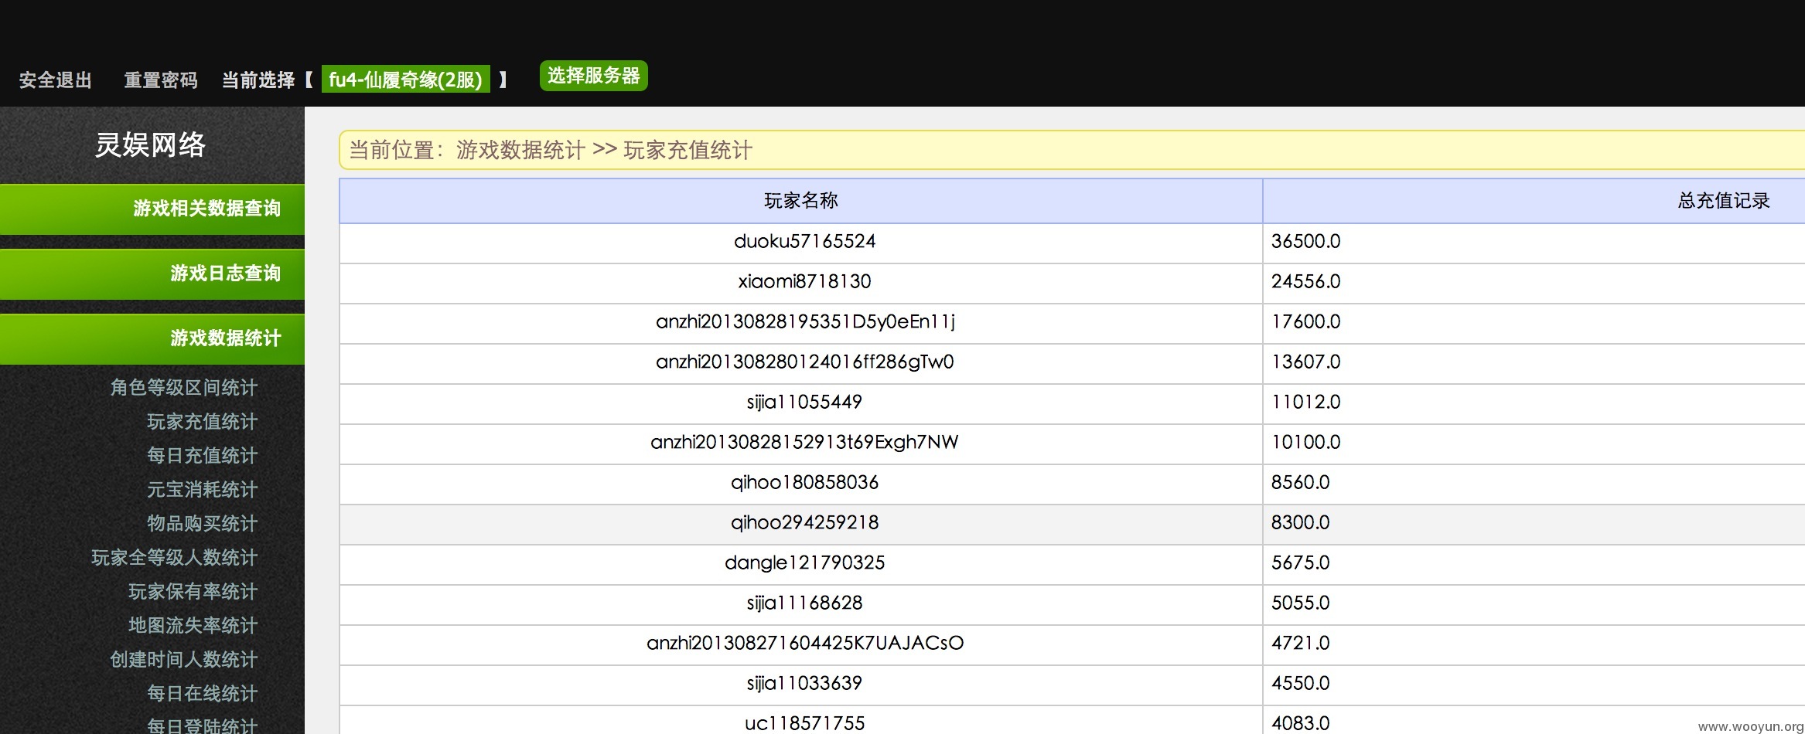
Task: Click recharge value 13607.0
Action: pos(1305,362)
